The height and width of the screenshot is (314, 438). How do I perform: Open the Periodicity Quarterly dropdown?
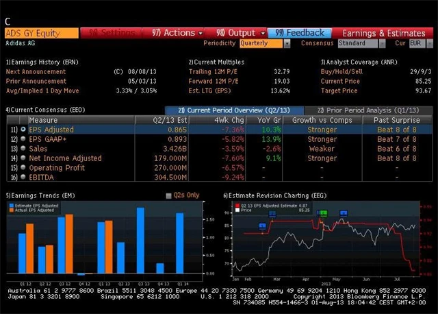pyautogui.click(x=265, y=43)
